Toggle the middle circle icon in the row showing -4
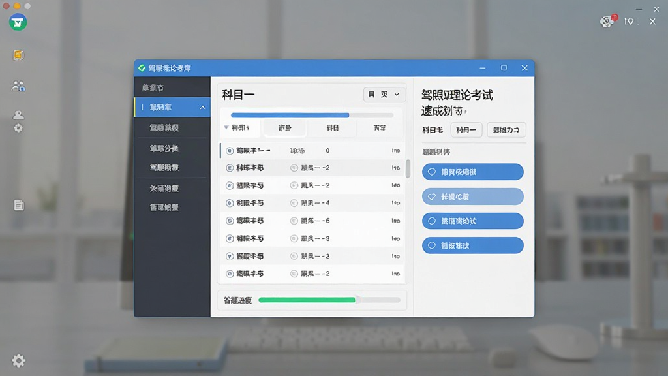This screenshot has height=376, width=668. 294,203
